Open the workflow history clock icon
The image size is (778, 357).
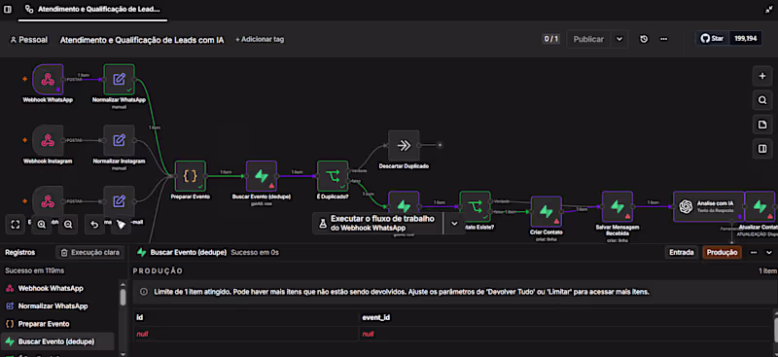[x=644, y=39]
